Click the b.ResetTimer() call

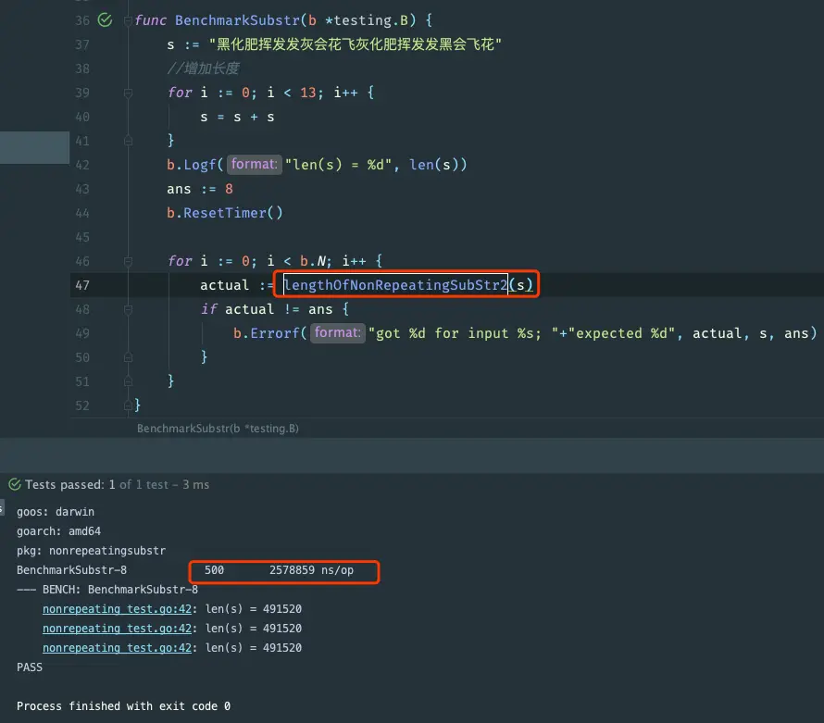tap(225, 213)
